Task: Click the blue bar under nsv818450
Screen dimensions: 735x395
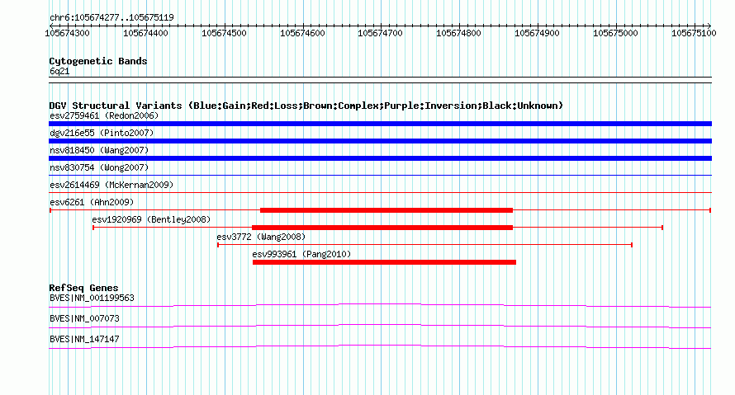Action: [x=380, y=158]
